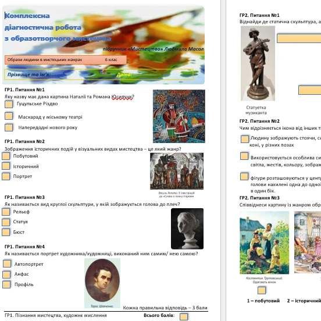Select the Тарас Шевченко portrait image
This screenshot has width=321, height=321.
click(102, 283)
